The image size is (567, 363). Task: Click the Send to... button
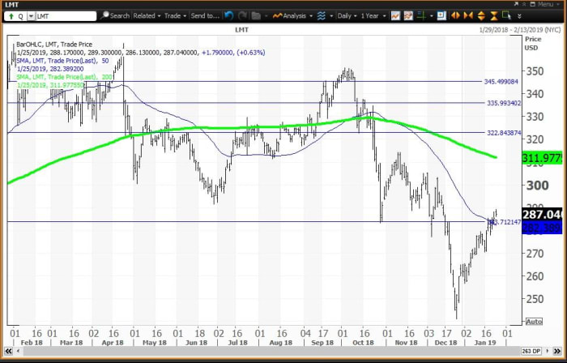[x=205, y=16]
